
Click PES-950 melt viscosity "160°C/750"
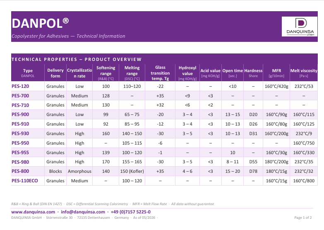click(x=304, y=143)
